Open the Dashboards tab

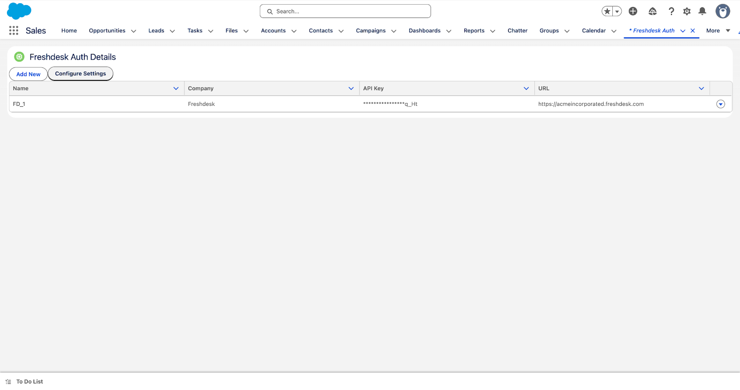point(425,30)
